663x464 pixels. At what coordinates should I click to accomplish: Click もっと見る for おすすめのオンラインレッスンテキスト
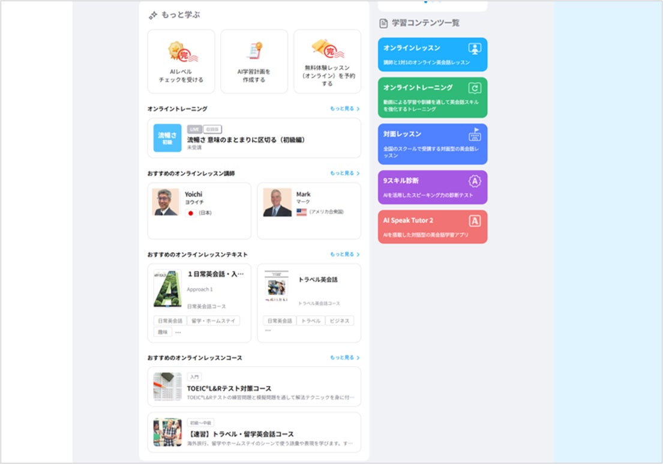(x=344, y=255)
